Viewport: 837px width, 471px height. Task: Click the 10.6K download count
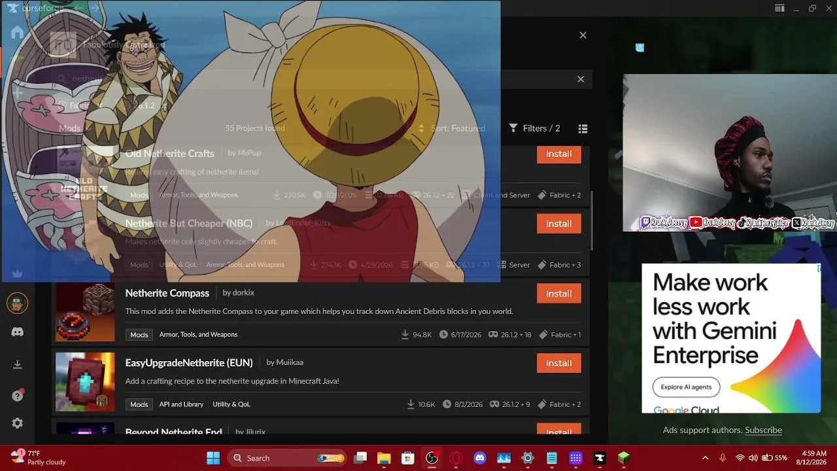pyautogui.click(x=426, y=404)
